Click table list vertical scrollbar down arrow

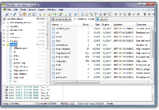[152, 79]
